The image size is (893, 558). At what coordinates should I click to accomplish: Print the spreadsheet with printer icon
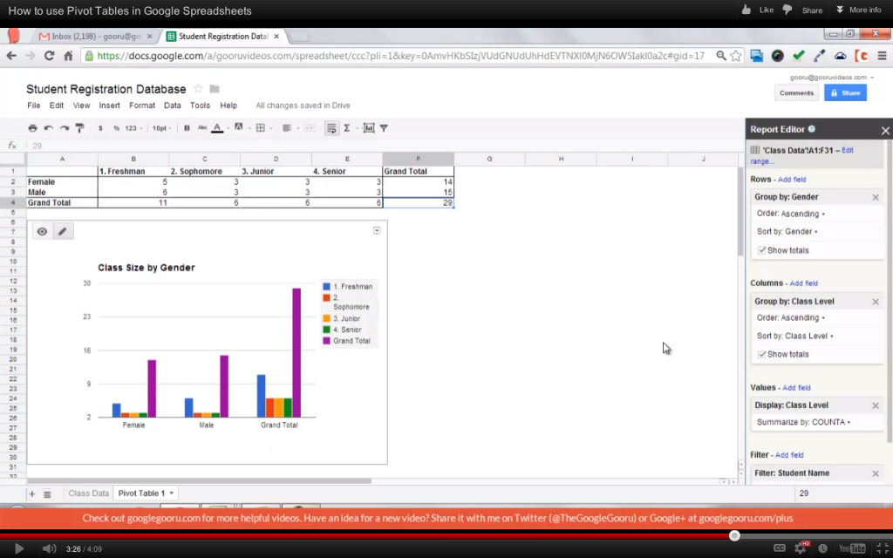[32, 128]
